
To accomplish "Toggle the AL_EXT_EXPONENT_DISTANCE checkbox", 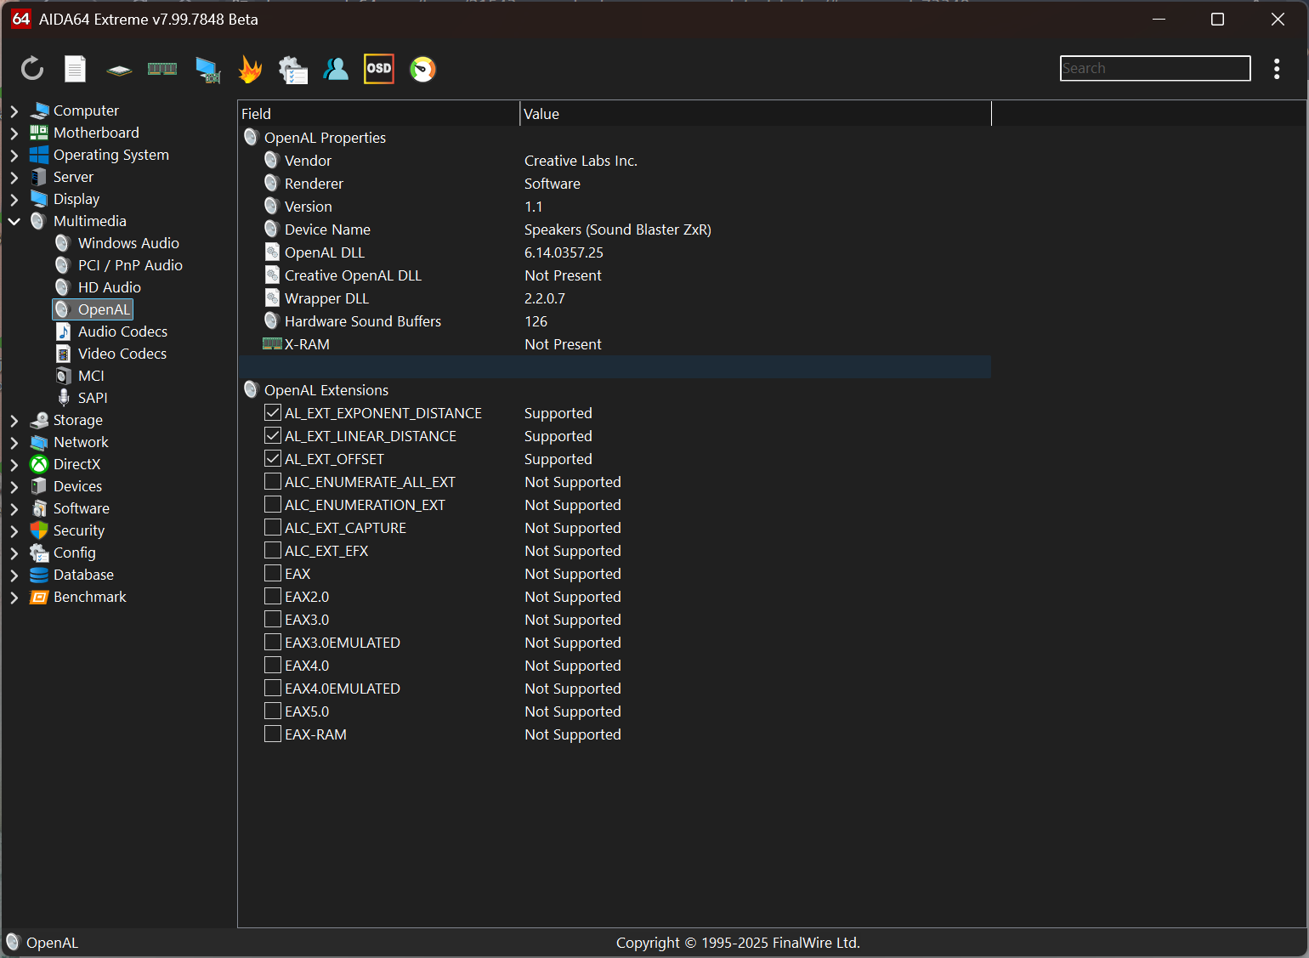I will point(273,413).
